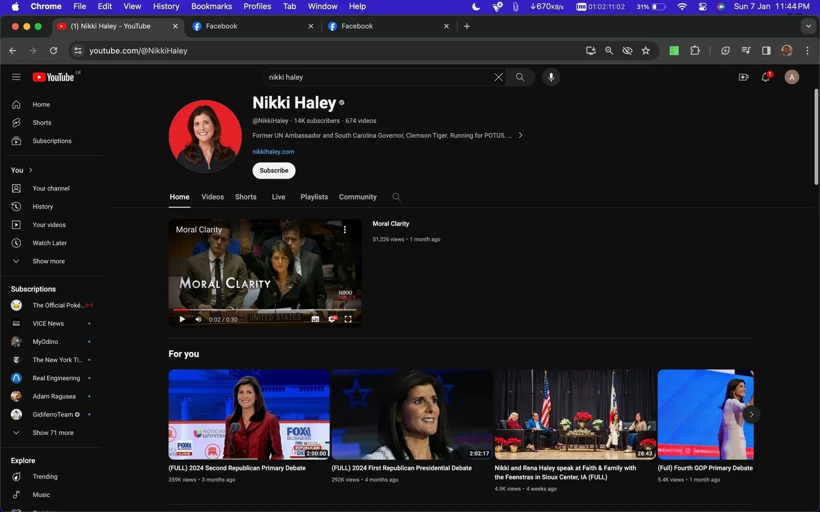Open the YouTube hamburger guide menu
The image size is (820, 512).
coord(16,77)
